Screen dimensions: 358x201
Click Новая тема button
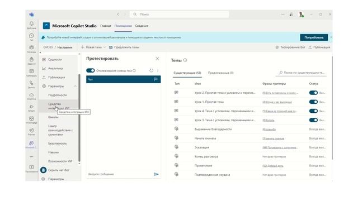click(91, 47)
